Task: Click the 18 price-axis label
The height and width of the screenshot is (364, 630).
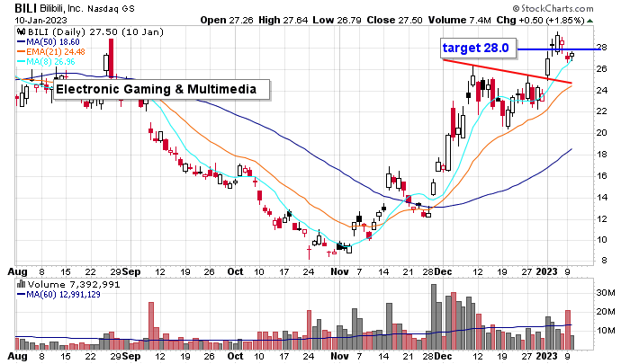Action: (601, 155)
